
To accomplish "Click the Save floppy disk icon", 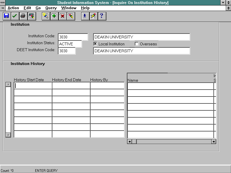I will (x=6, y=16).
